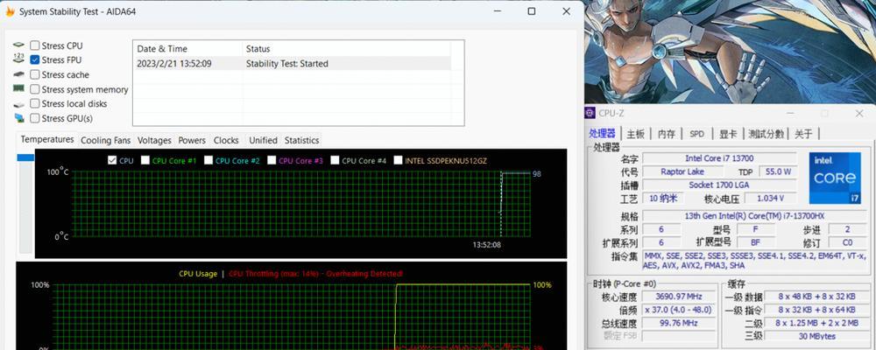
Task: Click the Stress system memory RAM icon
Action: tap(19, 88)
